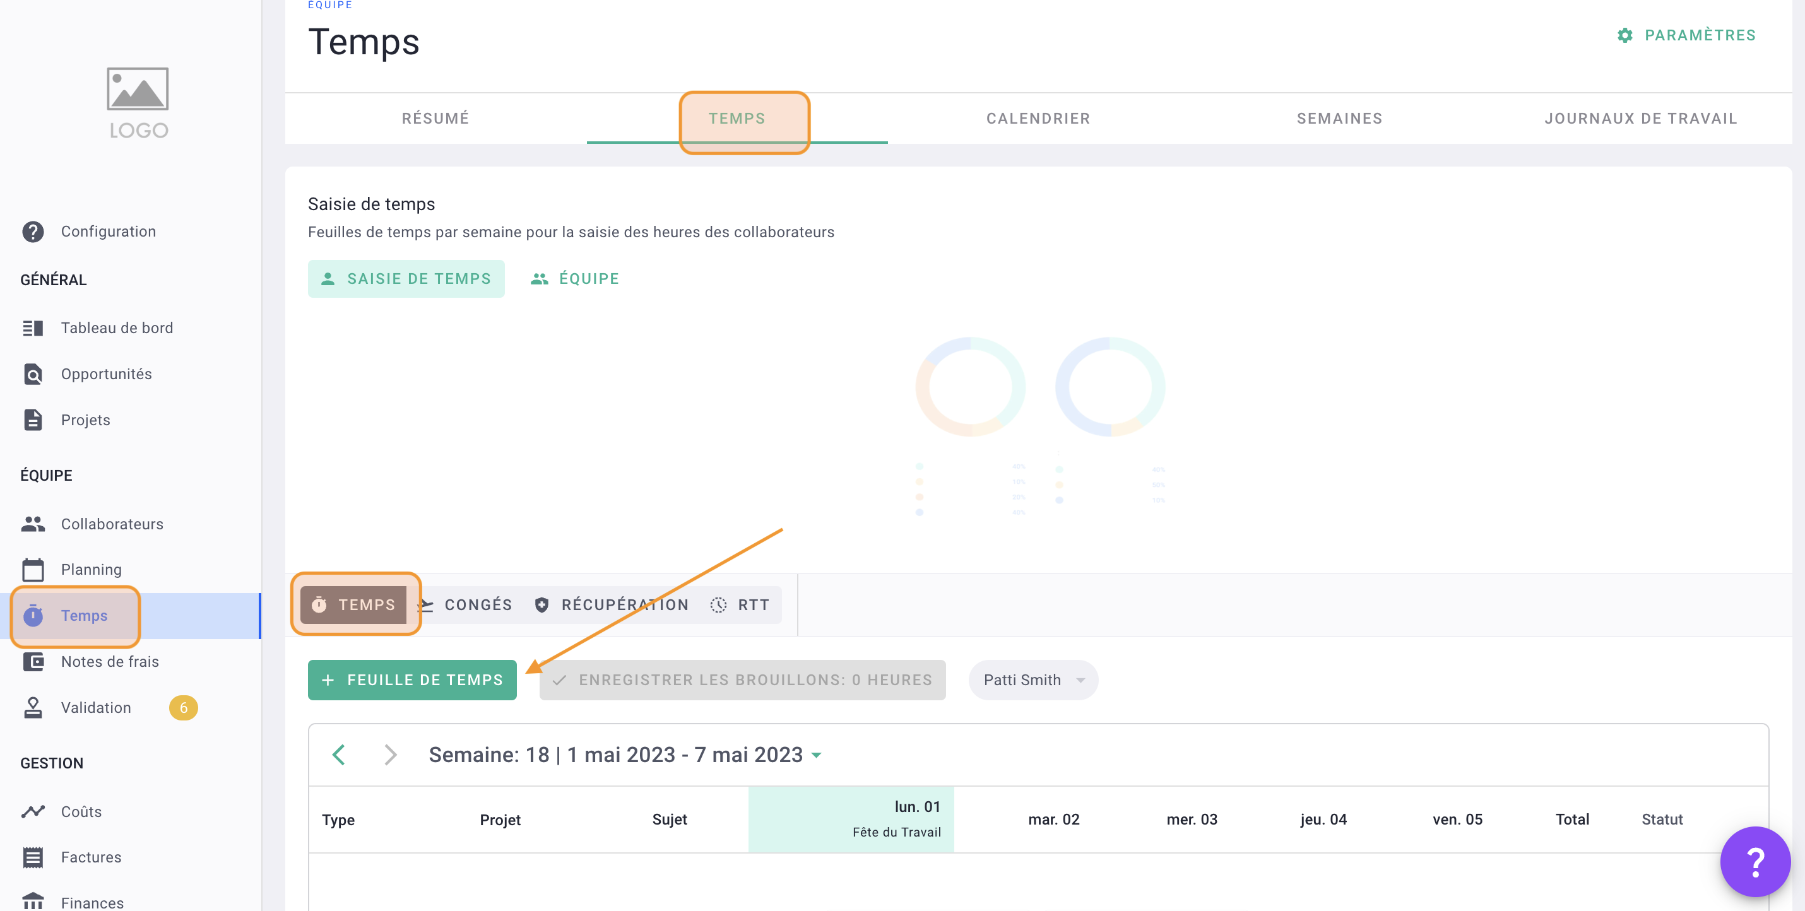Click the Statut column header

(1662, 820)
